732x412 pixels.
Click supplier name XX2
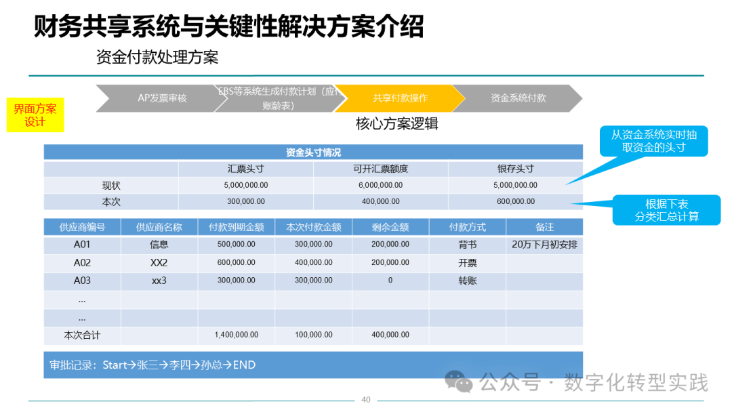[159, 263]
